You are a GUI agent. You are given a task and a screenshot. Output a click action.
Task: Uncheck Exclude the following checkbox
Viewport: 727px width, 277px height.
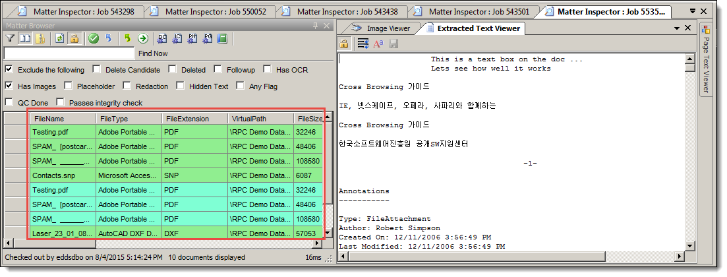click(9, 69)
